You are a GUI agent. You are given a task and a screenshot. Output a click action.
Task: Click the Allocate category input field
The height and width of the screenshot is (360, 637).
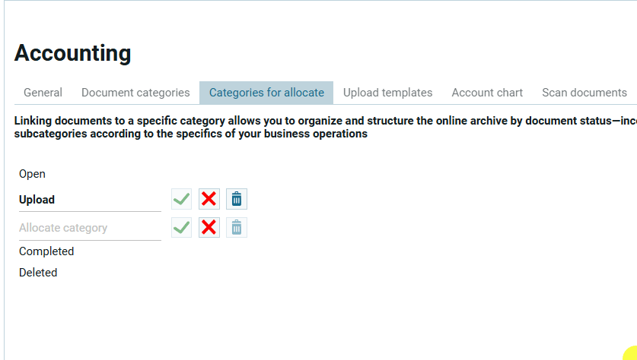pyautogui.click(x=90, y=228)
